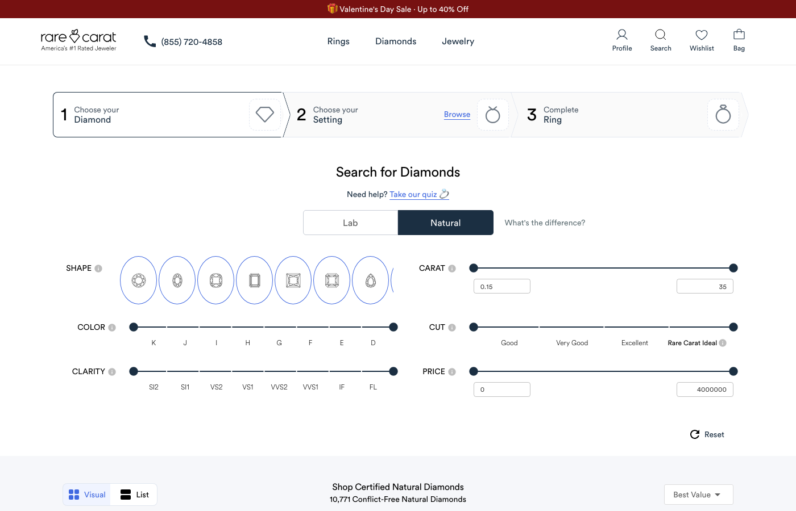Choose the cushion diamond shape

[216, 280]
